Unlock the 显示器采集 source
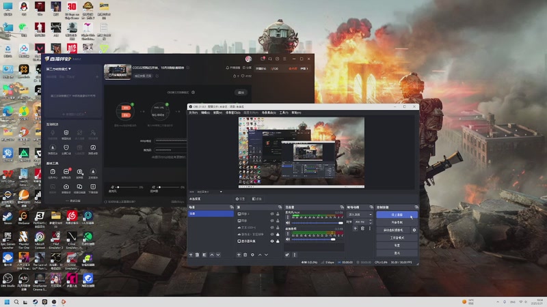The width and height of the screenshot is (547, 307). [x=278, y=241]
